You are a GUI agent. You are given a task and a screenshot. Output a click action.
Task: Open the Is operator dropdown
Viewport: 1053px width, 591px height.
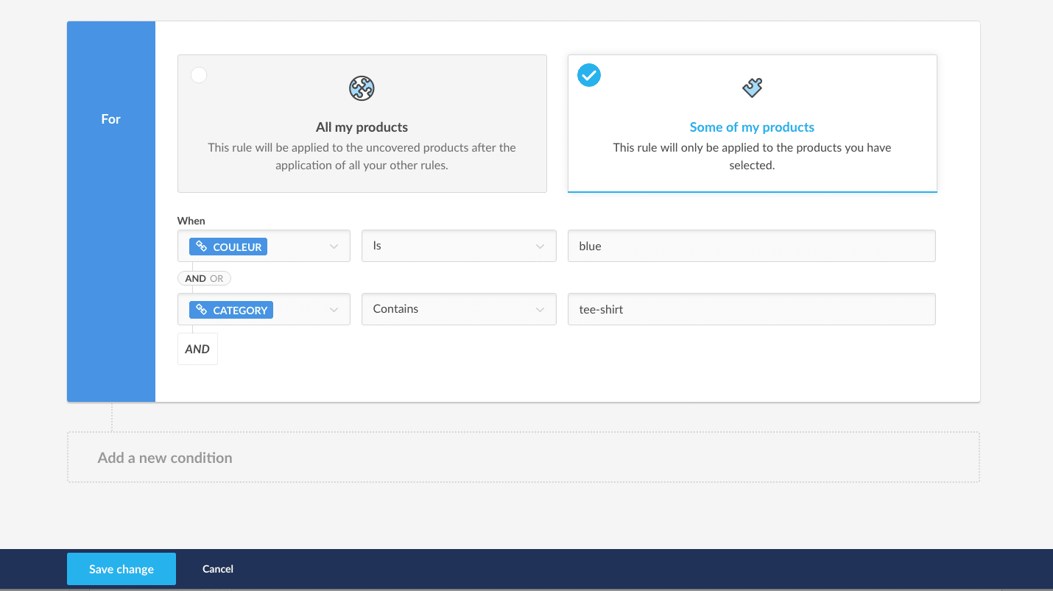click(459, 246)
